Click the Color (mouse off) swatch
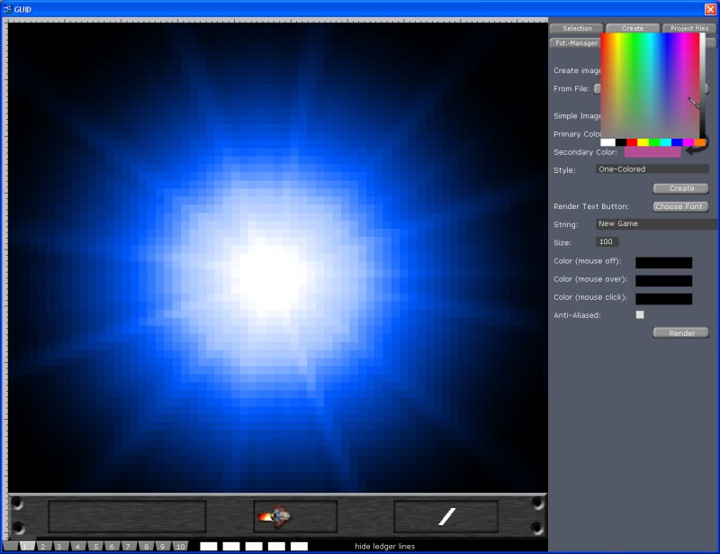 click(663, 262)
